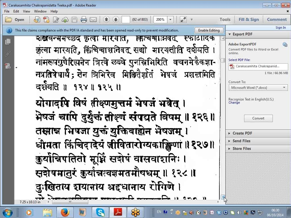
Task: Click the cloud upload icon
Action: (x=65, y=20)
